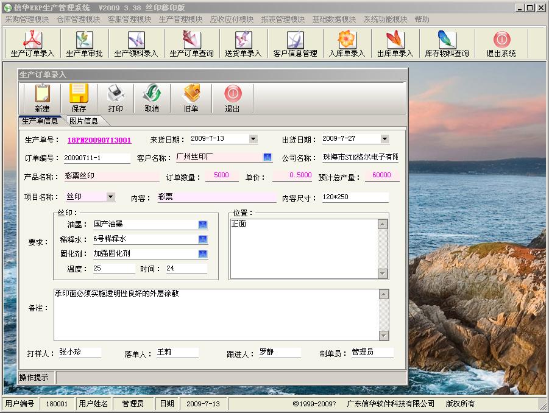The width and height of the screenshot is (549, 413).
Task: Open 生产领料录入 from the main toolbar
Action: [136, 44]
